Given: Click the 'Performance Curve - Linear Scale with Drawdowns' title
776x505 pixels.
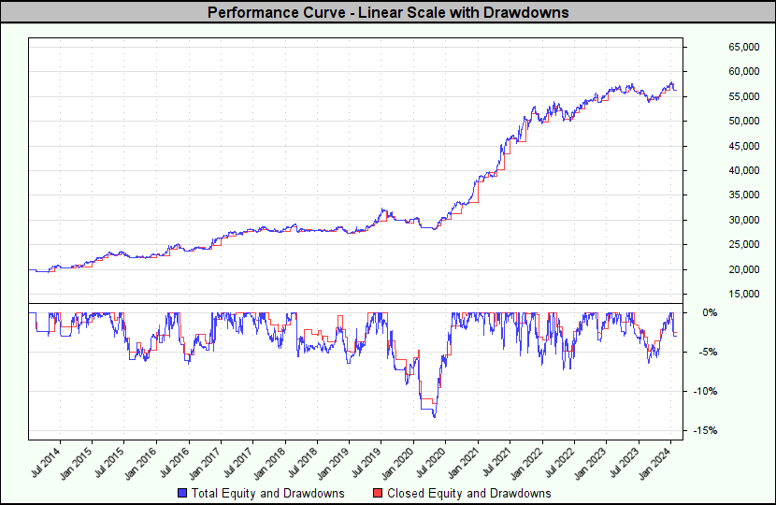Looking at the screenshot, I should tap(388, 12).
